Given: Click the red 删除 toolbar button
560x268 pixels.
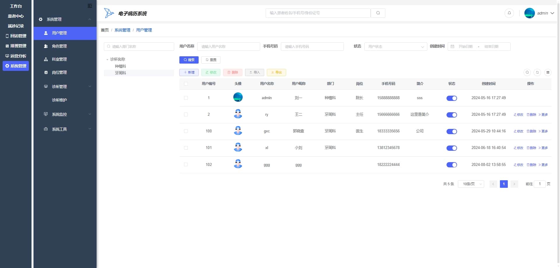Looking at the screenshot, I should 233,72.
